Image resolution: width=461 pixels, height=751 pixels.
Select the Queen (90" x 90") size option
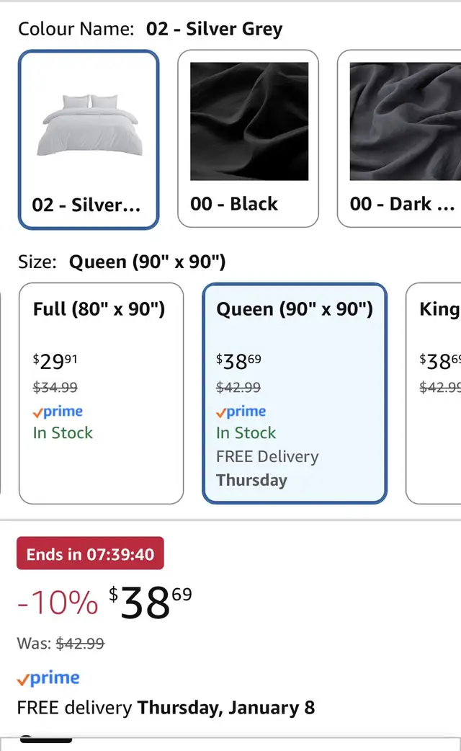pos(295,393)
